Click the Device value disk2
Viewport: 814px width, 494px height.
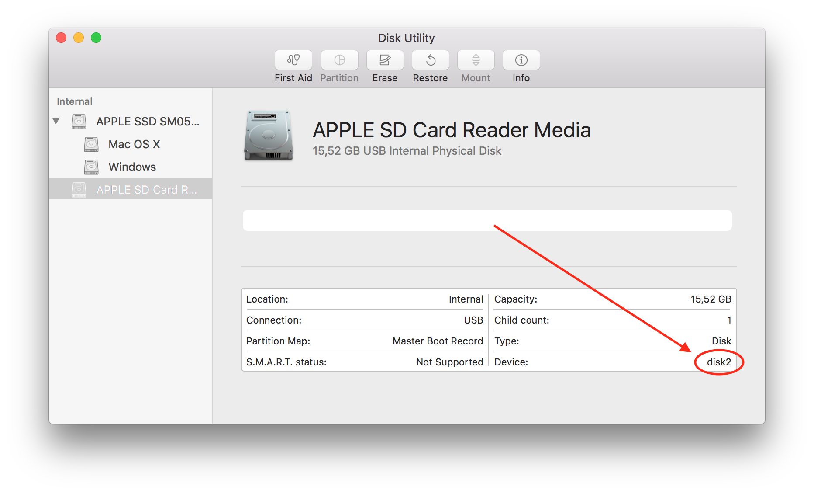[x=719, y=362]
